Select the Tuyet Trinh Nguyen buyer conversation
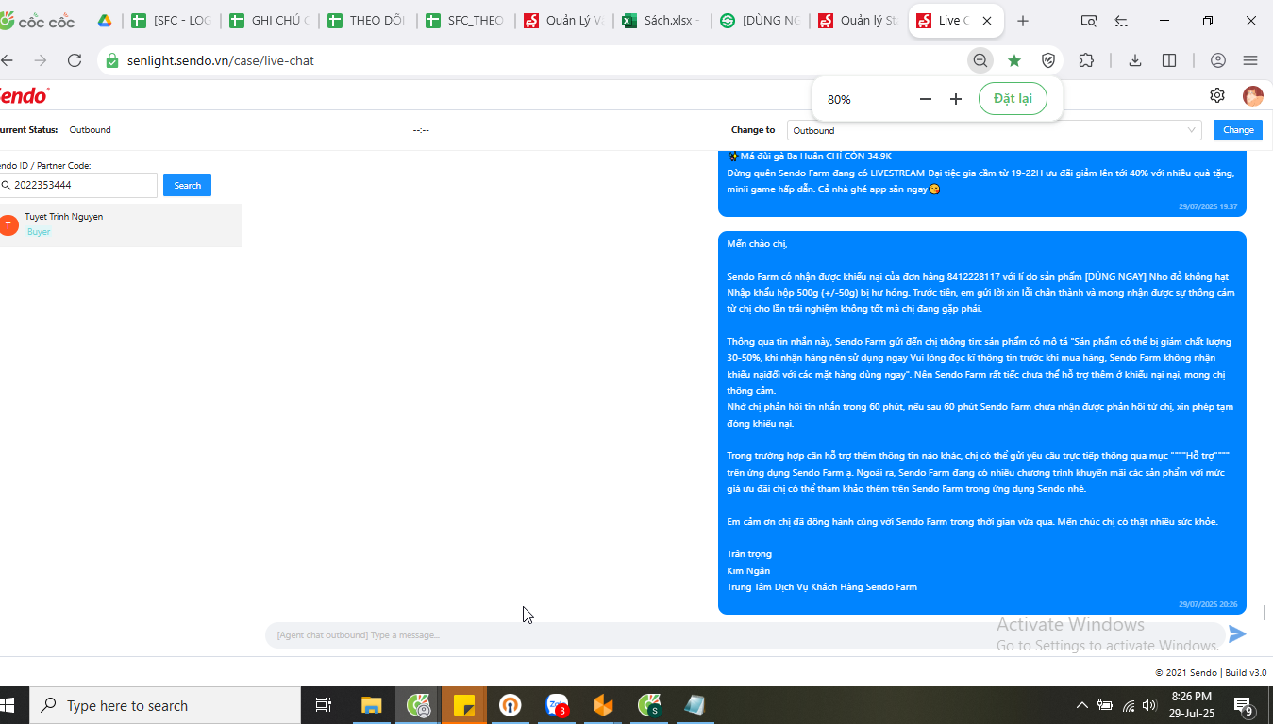The width and height of the screenshot is (1273, 724). (121, 224)
